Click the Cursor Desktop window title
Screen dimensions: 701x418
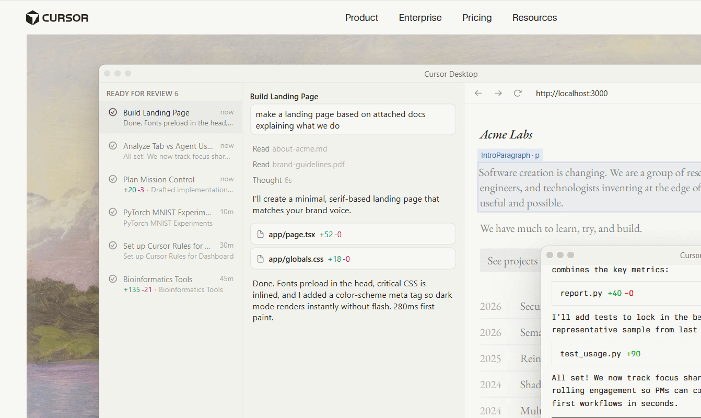tap(451, 74)
